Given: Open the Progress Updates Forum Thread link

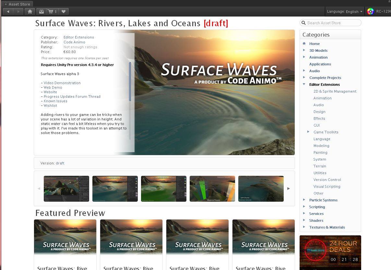Looking at the screenshot, I should coord(72,96).
